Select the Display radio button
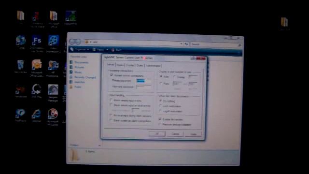The width and height of the screenshot is (309, 174). 174,77
